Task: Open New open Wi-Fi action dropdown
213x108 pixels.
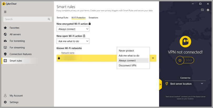Action: [73, 41]
